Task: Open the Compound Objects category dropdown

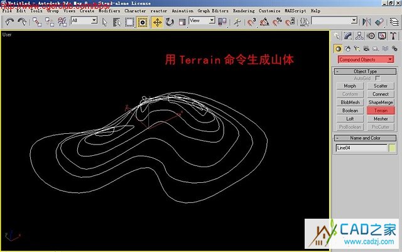Action: coord(366,60)
